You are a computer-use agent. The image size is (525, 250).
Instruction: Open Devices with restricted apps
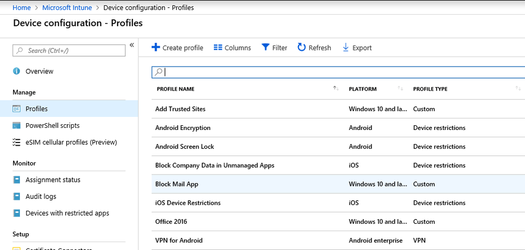[x=67, y=213]
